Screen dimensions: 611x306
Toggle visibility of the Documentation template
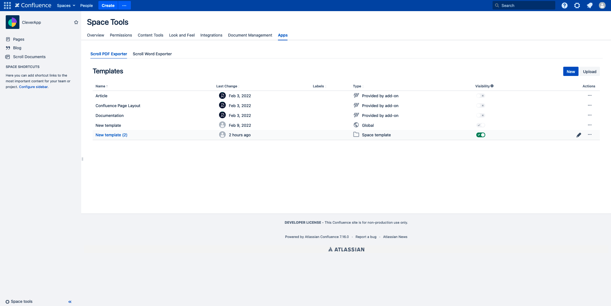coord(480,115)
